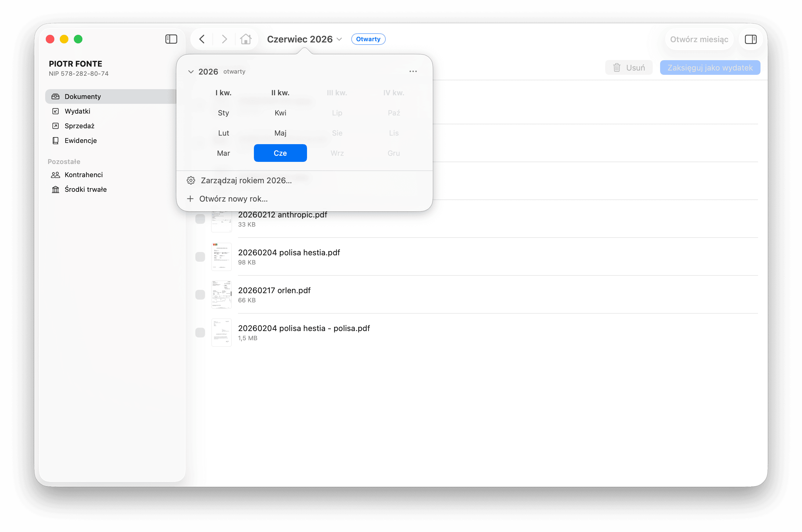
Task: Open thumbnail of 20260212 anthropic.pdf
Action: coord(221,221)
